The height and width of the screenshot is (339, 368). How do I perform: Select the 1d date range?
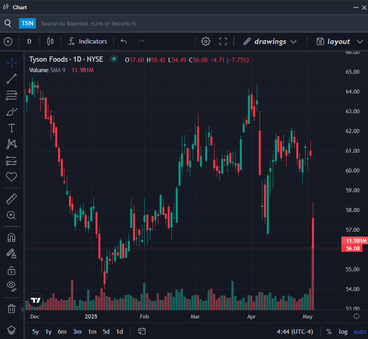click(119, 331)
